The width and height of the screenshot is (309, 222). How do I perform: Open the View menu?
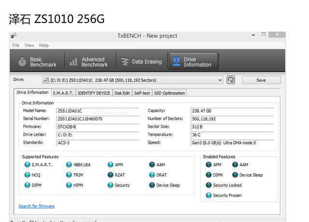click(x=29, y=45)
